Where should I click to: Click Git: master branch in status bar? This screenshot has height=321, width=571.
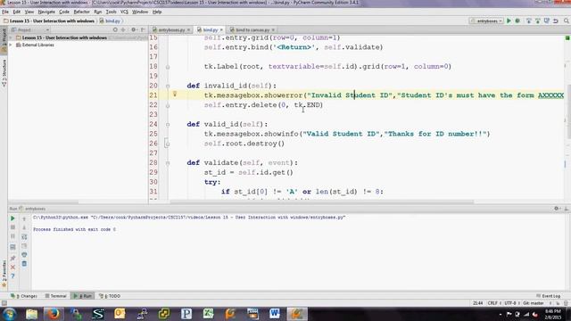(534, 303)
